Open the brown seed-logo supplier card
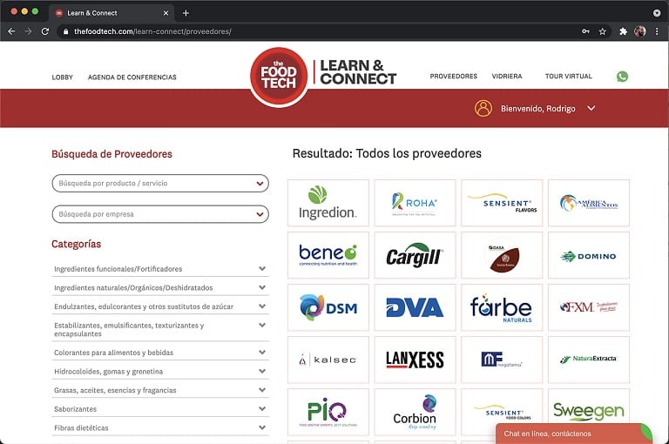The height and width of the screenshot is (444, 669). point(502,255)
